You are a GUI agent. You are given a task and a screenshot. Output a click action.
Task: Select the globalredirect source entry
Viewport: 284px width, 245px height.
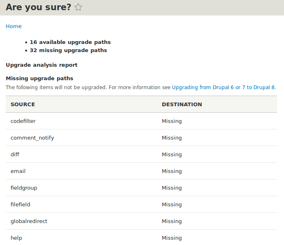click(29, 221)
